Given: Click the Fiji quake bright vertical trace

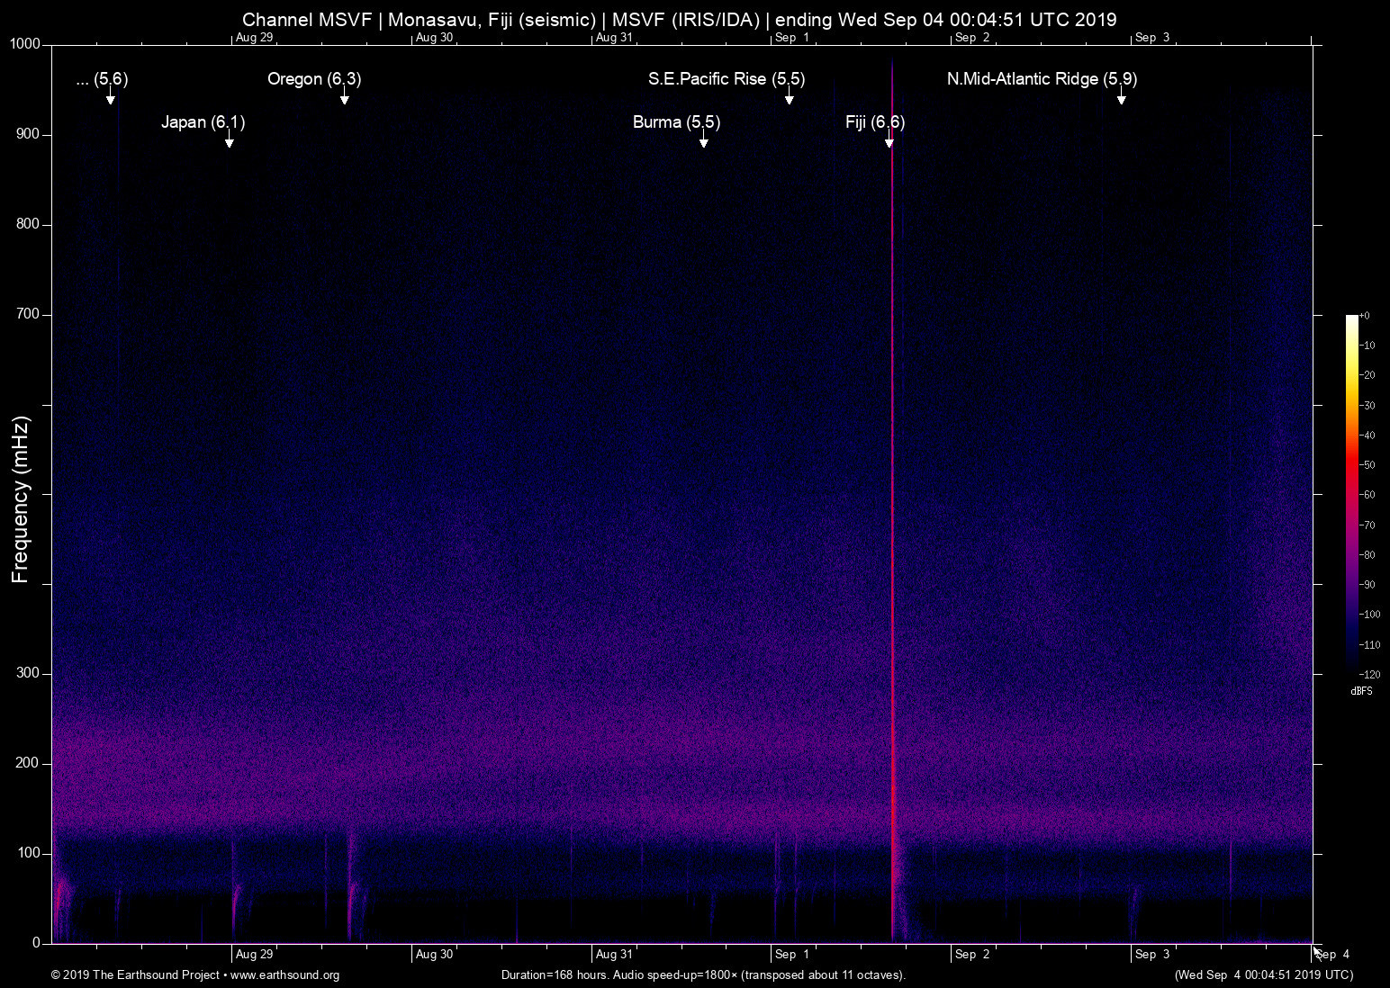Looking at the screenshot, I should coord(892,540).
